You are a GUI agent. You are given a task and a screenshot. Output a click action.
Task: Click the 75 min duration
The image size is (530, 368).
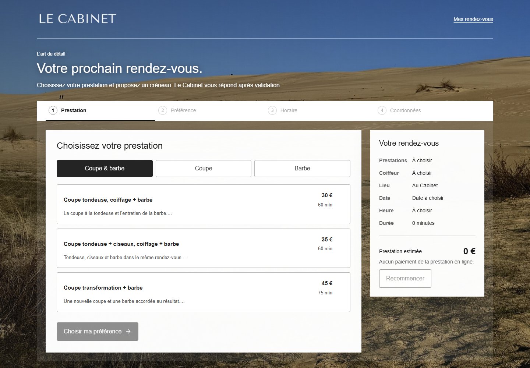[325, 293]
